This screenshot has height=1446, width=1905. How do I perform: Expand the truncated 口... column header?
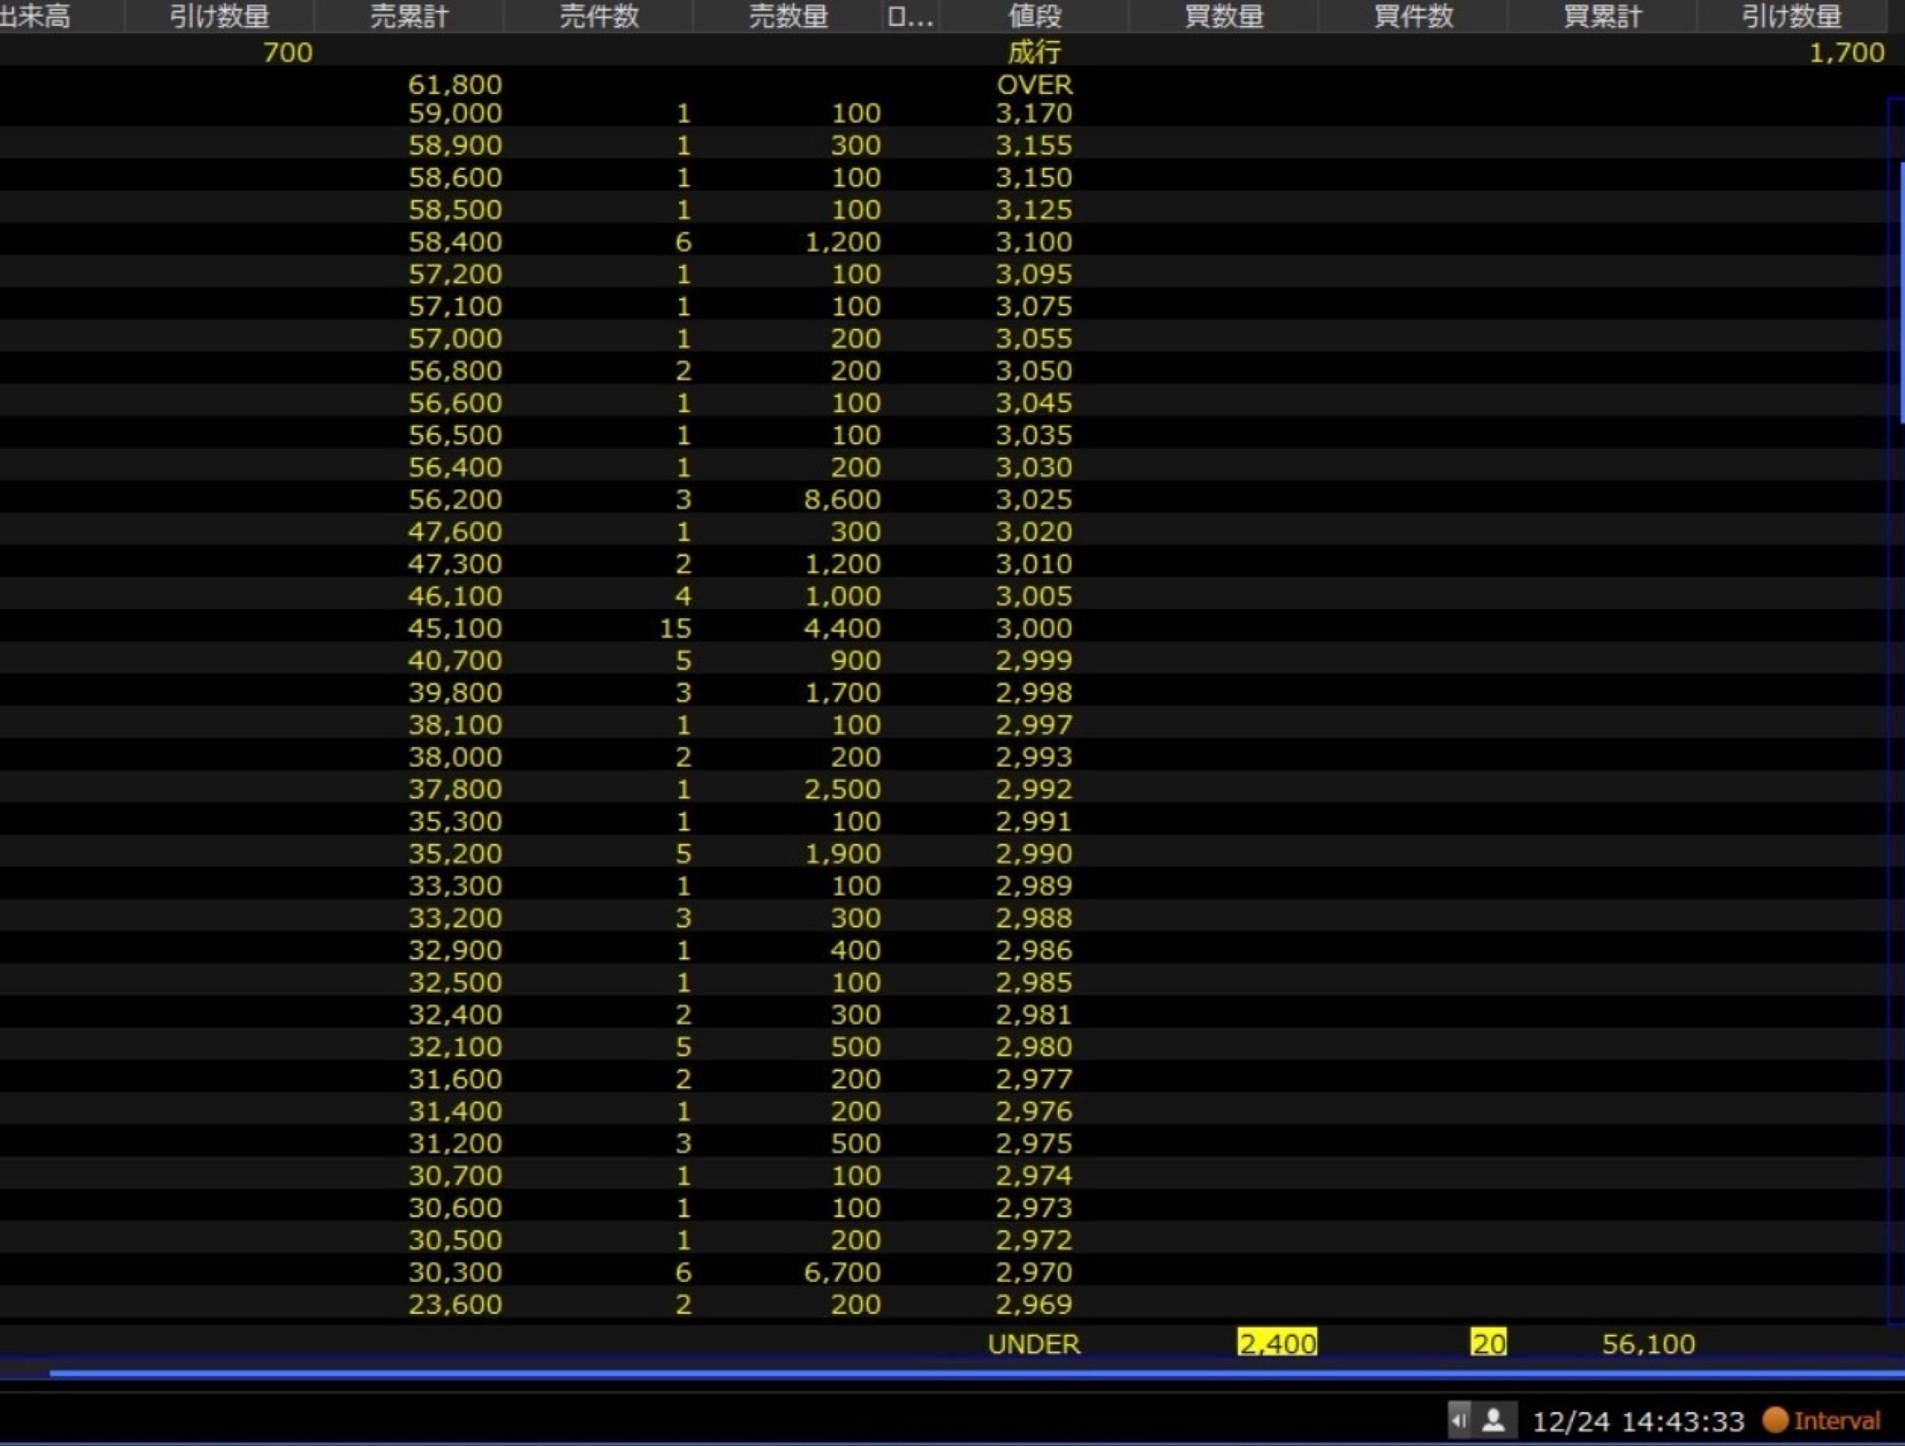pyautogui.click(x=910, y=16)
